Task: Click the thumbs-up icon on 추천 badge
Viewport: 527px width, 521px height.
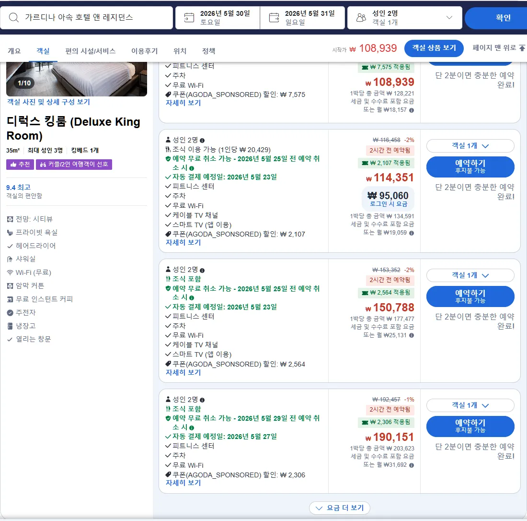Action: coord(13,164)
